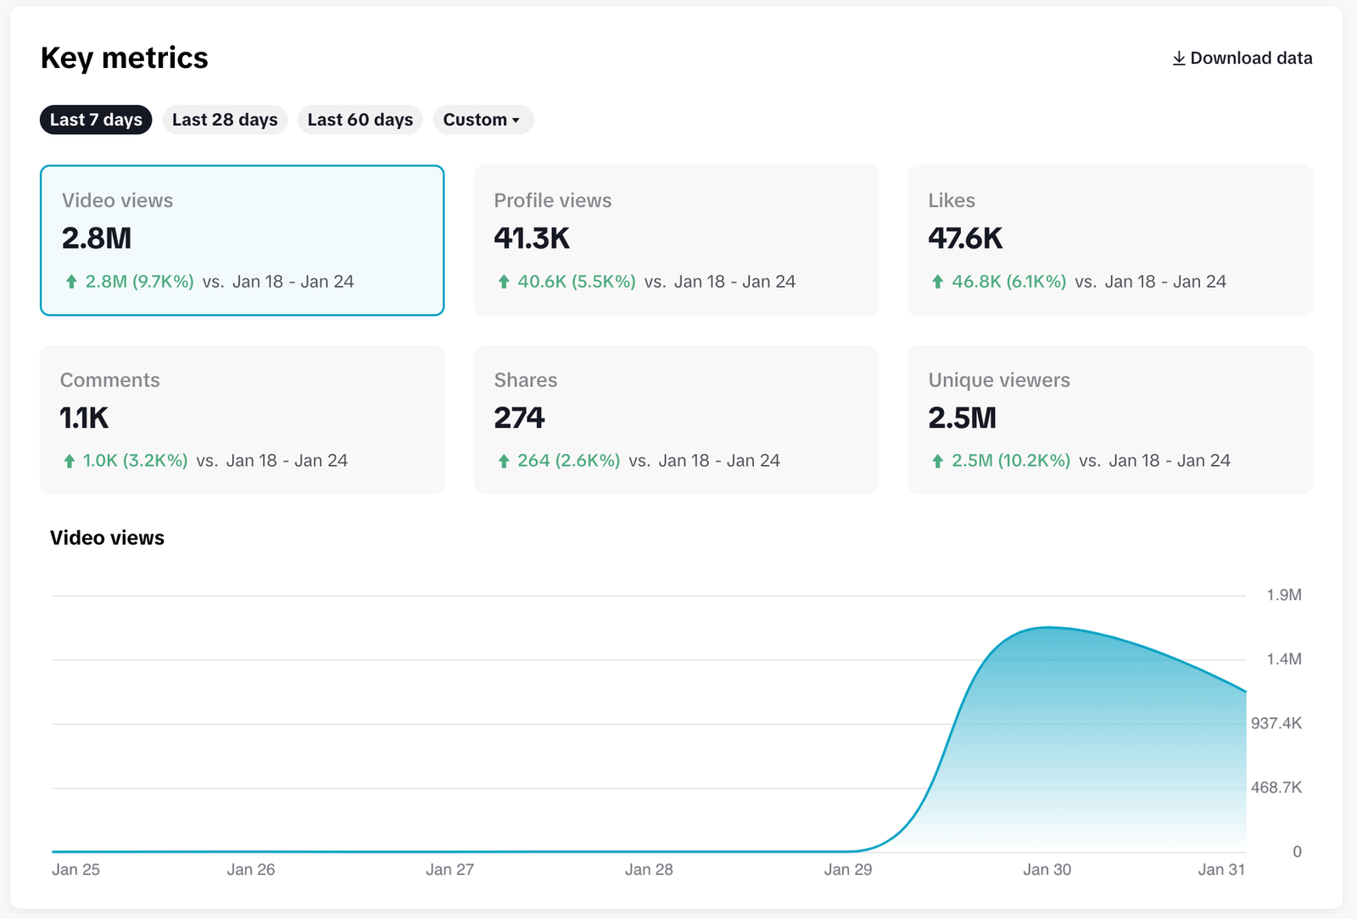Click the green up arrow in Shares card
The height and width of the screenshot is (919, 1357).
(504, 461)
